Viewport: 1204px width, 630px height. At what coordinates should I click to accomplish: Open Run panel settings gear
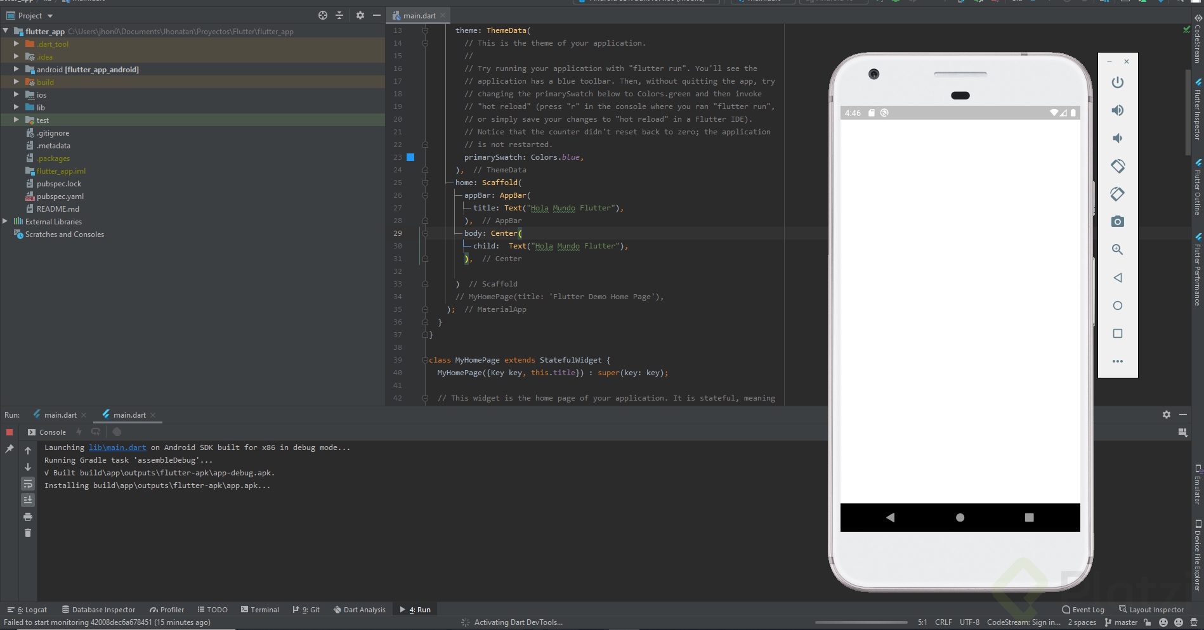[x=1167, y=415]
